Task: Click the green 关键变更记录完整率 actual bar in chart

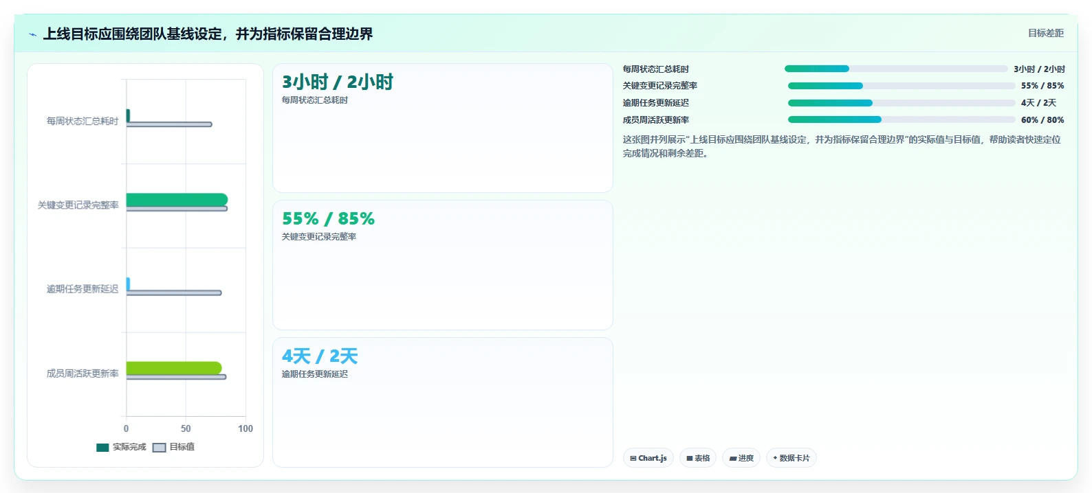Action: click(177, 200)
